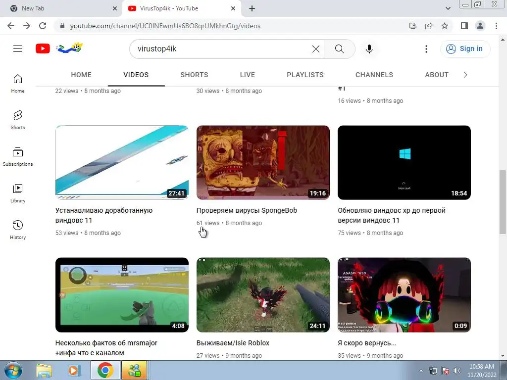Click title 'Выживаем/Isle Roblox'

[x=233, y=343]
